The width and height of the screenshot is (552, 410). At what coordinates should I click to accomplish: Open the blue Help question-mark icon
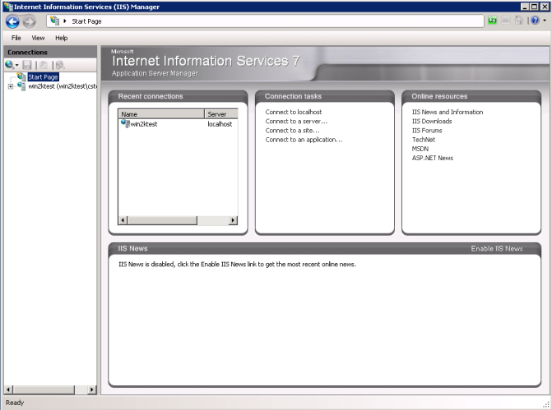pyautogui.click(x=535, y=21)
